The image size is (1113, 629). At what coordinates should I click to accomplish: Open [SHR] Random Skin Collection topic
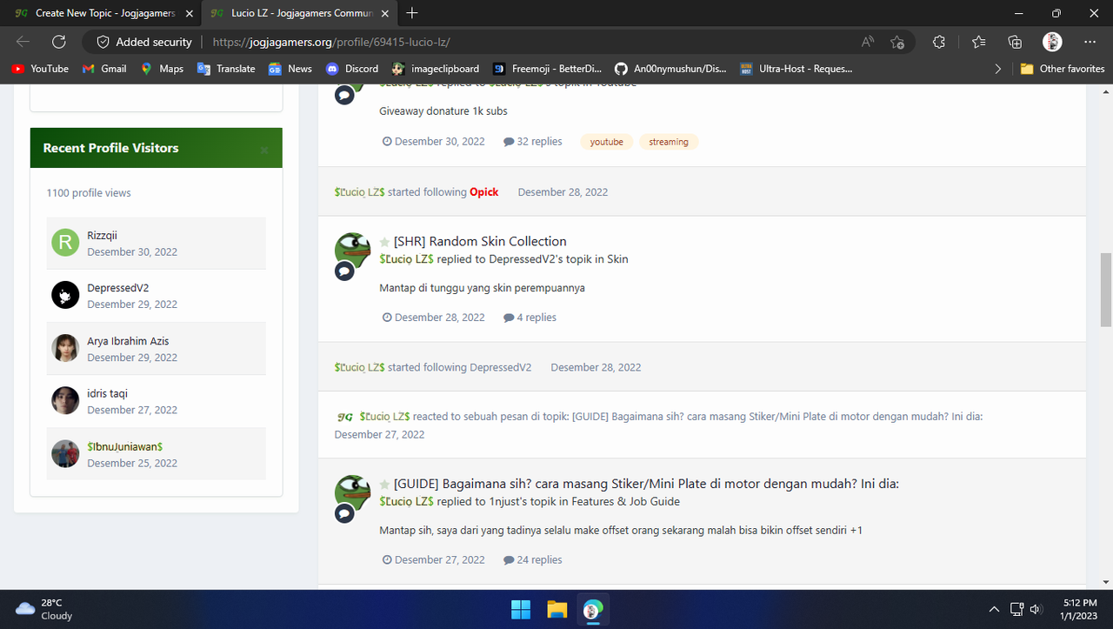[480, 241]
